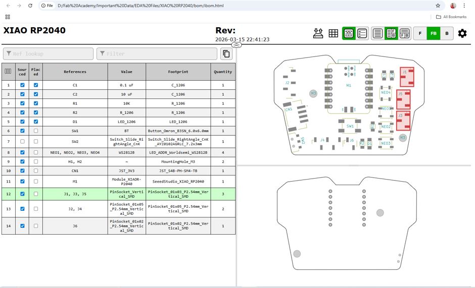Select the J2, J4 references cell
This screenshot has width=475, height=288.
coord(75,209)
